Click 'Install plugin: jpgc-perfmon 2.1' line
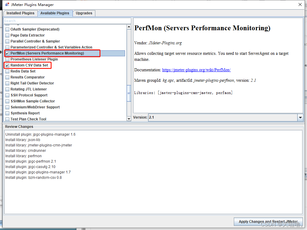 (31, 161)
